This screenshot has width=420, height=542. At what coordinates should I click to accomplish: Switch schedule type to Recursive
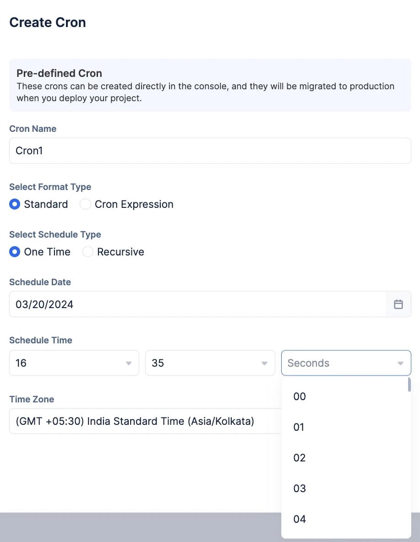click(x=88, y=252)
